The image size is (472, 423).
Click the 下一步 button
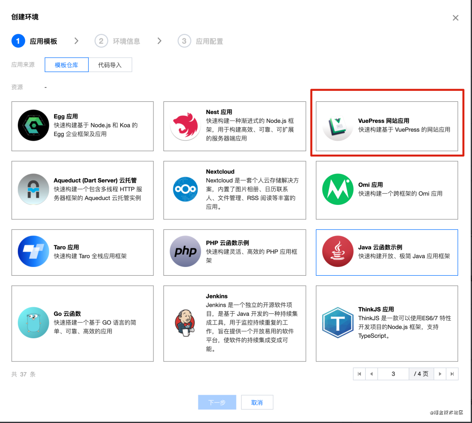217,402
